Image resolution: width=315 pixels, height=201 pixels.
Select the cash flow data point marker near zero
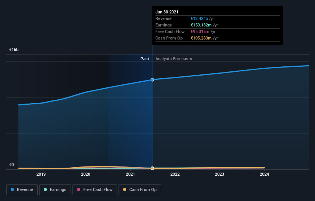pos(152,168)
